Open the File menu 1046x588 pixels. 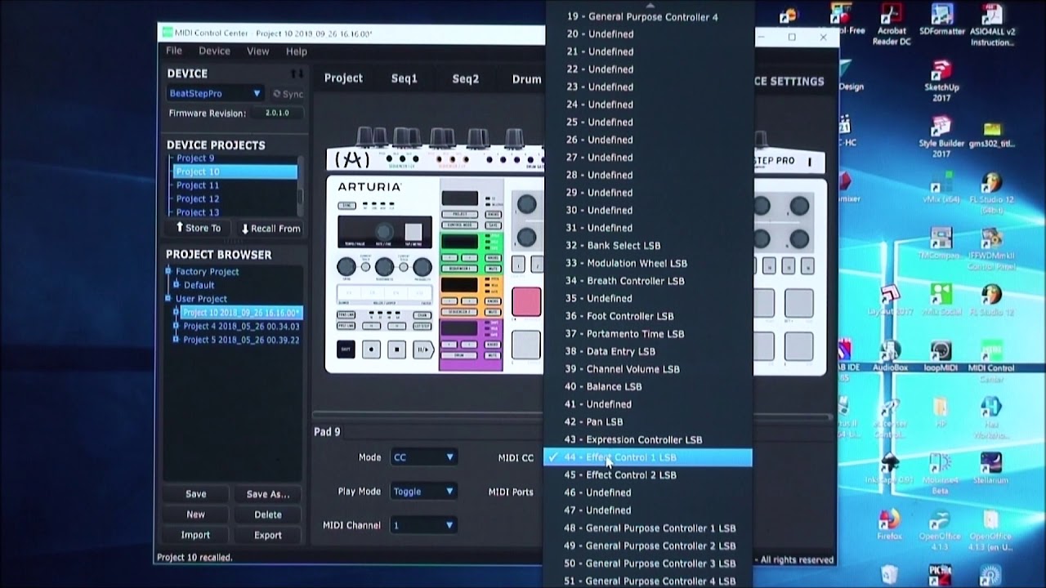pyautogui.click(x=174, y=51)
